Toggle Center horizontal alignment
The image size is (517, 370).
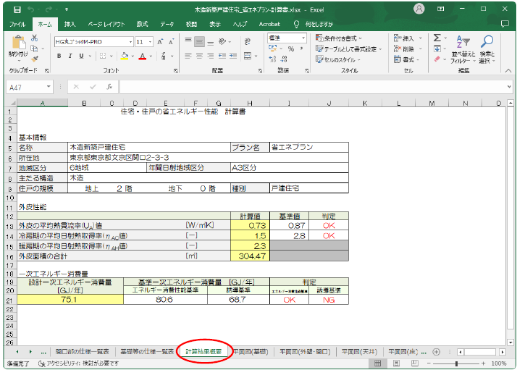click(199, 56)
